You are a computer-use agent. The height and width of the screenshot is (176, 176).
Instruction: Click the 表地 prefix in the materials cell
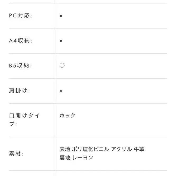(65, 149)
